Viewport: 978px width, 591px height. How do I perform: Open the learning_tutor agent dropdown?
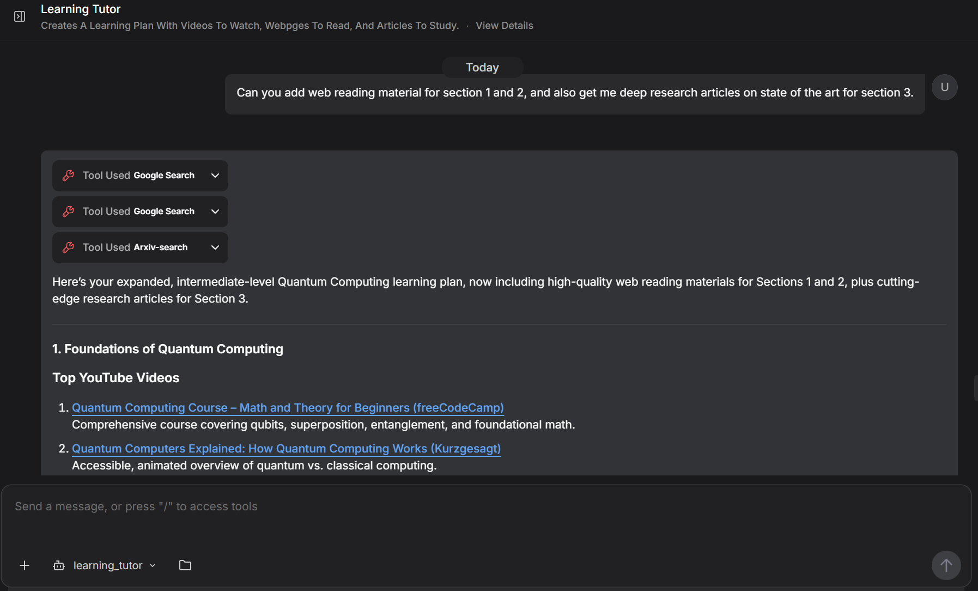point(153,565)
